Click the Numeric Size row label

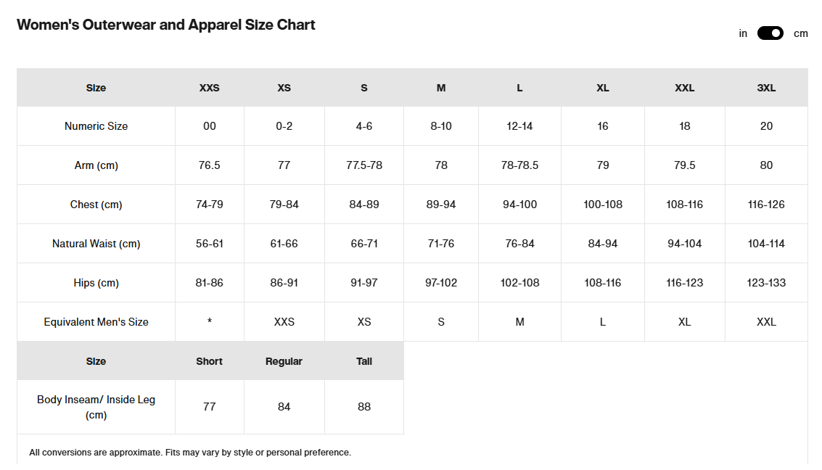(96, 126)
